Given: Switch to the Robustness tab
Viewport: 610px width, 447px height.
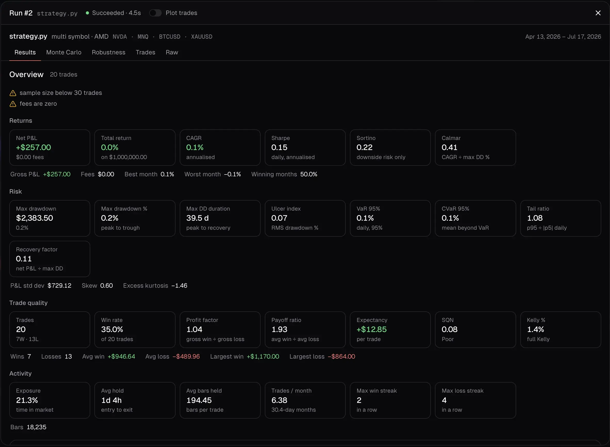Looking at the screenshot, I should pyautogui.click(x=109, y=52).
